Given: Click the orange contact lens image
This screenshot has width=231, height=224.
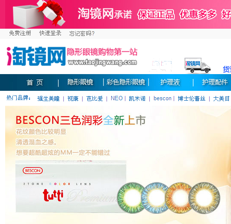Looking at the screenshot, I should (179, 197).
